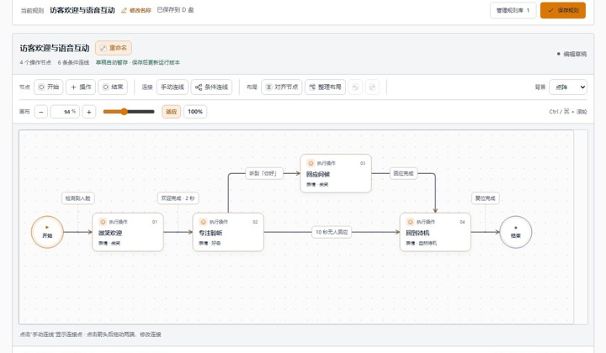Screen dimensions: 606x353
Task: Click the 检测到人脸 condition label
Action: tap(78, 198)
